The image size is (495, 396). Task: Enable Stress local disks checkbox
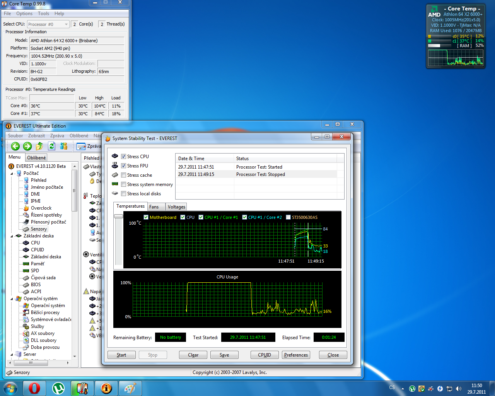(123, 194)
